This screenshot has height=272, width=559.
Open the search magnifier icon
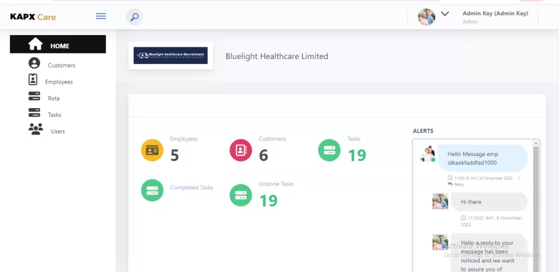[x=134, y=17]
